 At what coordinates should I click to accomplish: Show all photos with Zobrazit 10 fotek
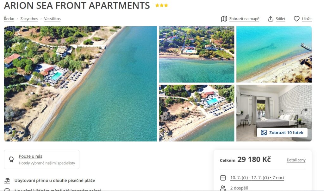282,133
